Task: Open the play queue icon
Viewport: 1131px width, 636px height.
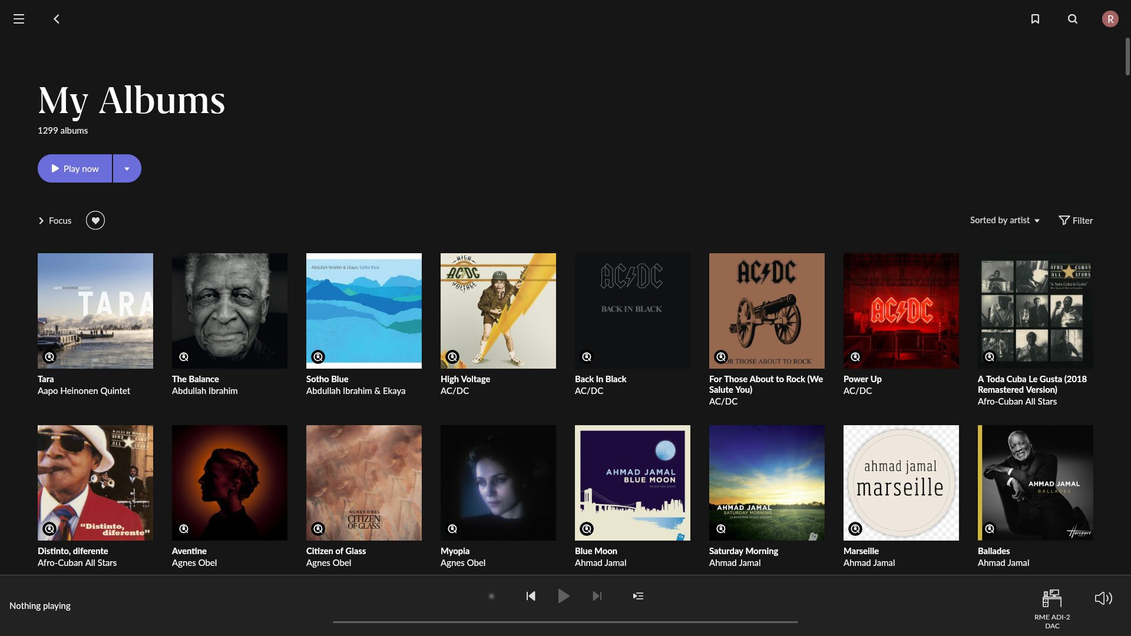Action: (x=638, y=596)
